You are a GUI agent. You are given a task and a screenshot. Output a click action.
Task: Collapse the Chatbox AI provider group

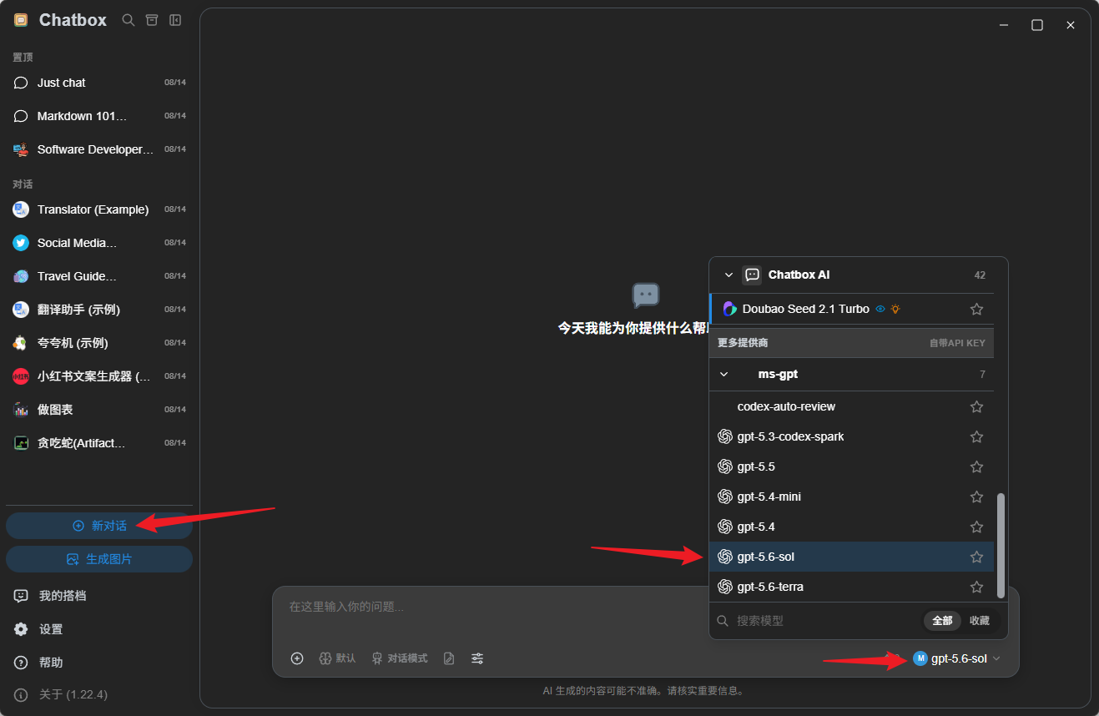coord(728,275)
